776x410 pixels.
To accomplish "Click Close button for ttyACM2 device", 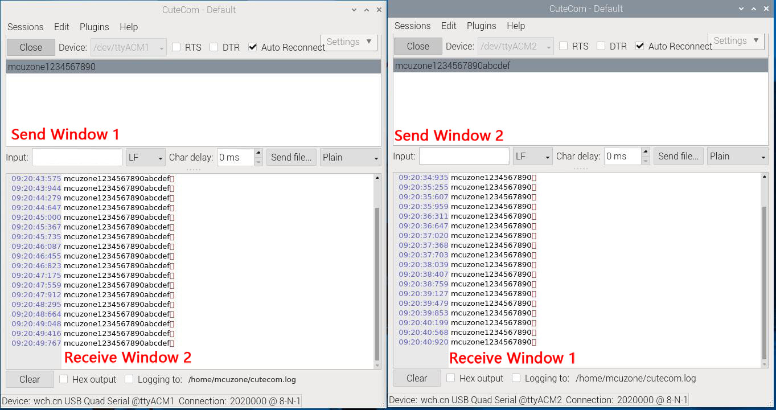I will (418, 46).
